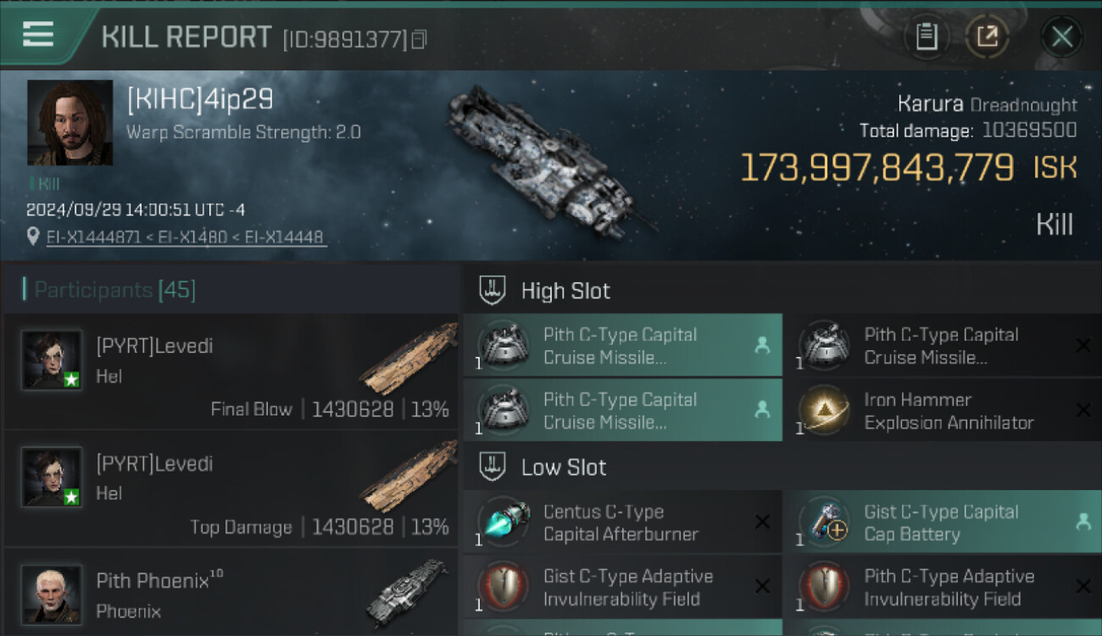Copy the kill report ID
This screenshot has width=1102, height=636.
click(419, 39)
